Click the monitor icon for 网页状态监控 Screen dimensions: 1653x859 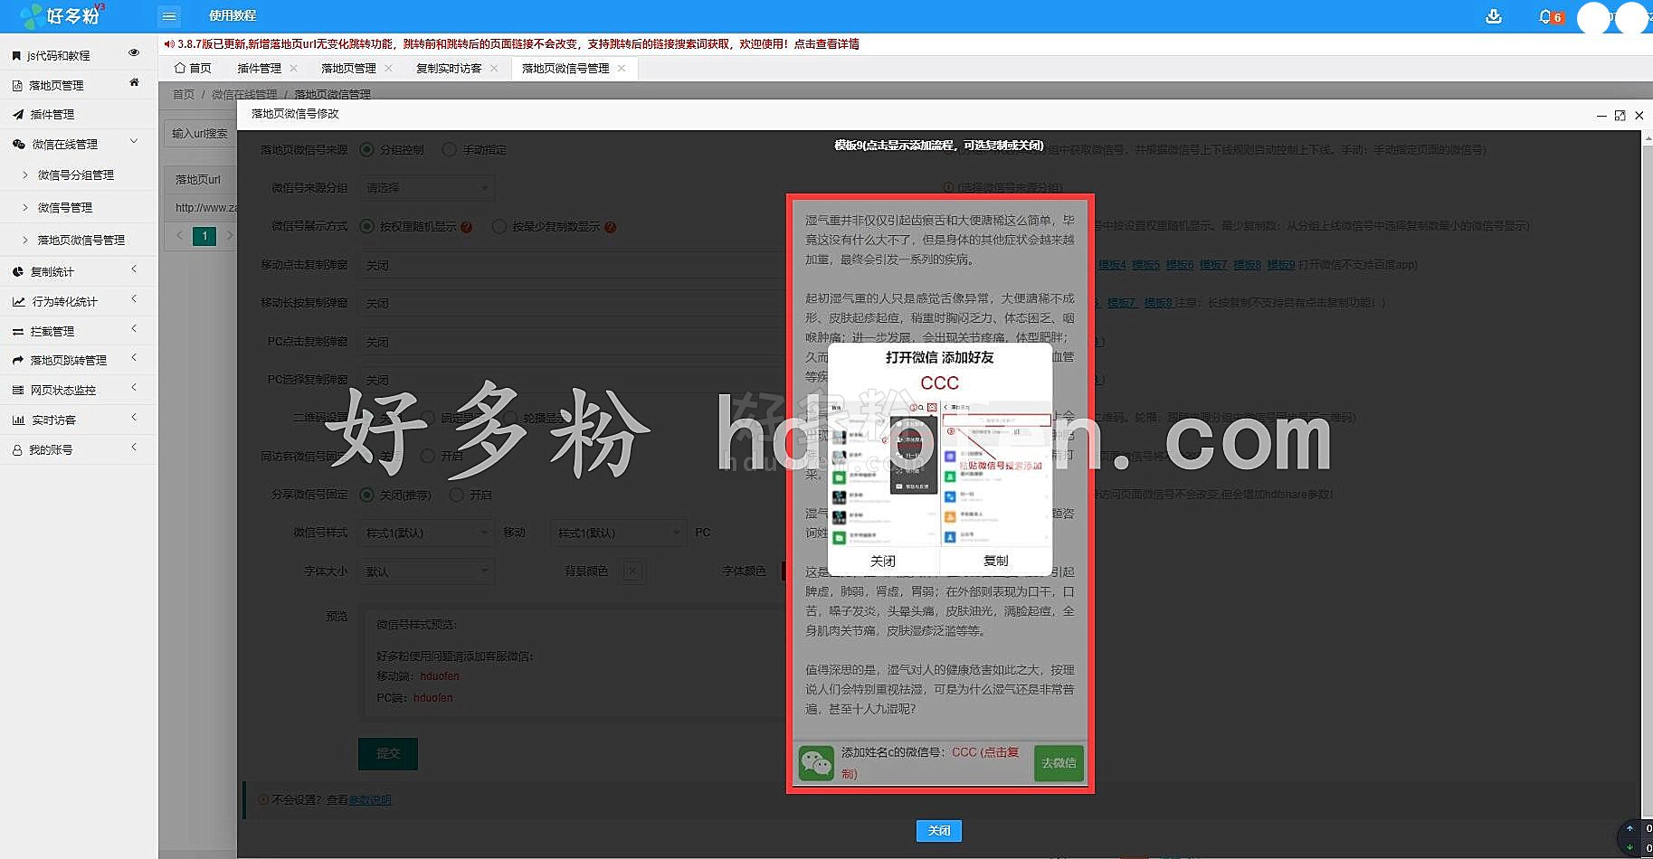tap(18, 391)
